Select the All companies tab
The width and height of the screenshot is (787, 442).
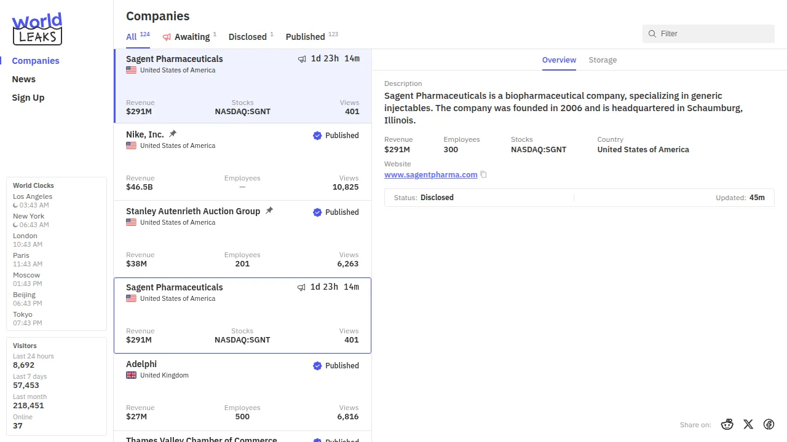132,37
